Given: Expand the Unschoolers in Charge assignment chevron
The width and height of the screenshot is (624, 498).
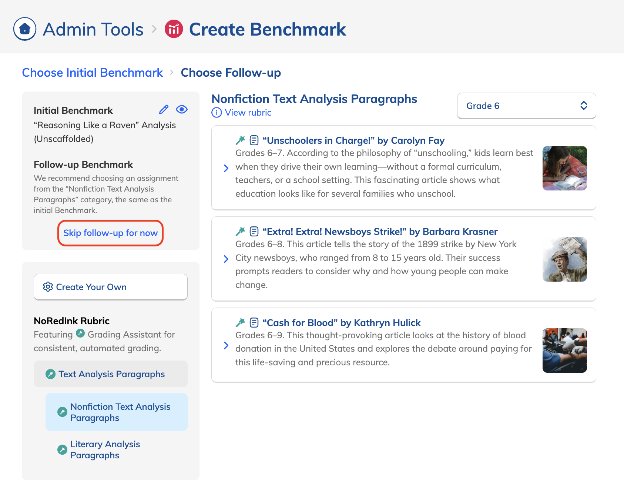Looking at the screenshot, I should tap(226, 168).
